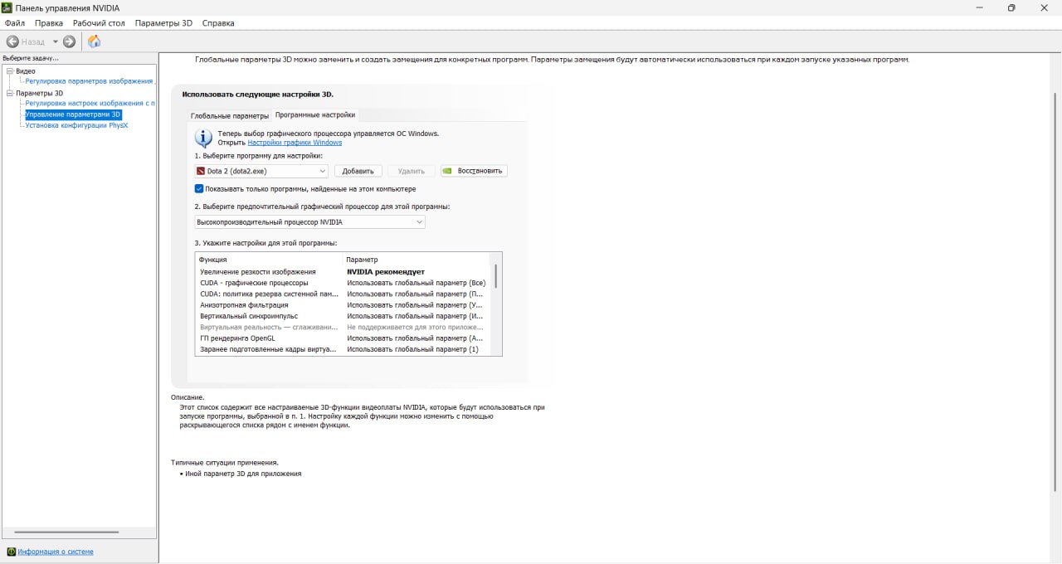Open the preferred graphics processor dropdown
Viewport: 1062px width, 564px height.
[419, 222]
